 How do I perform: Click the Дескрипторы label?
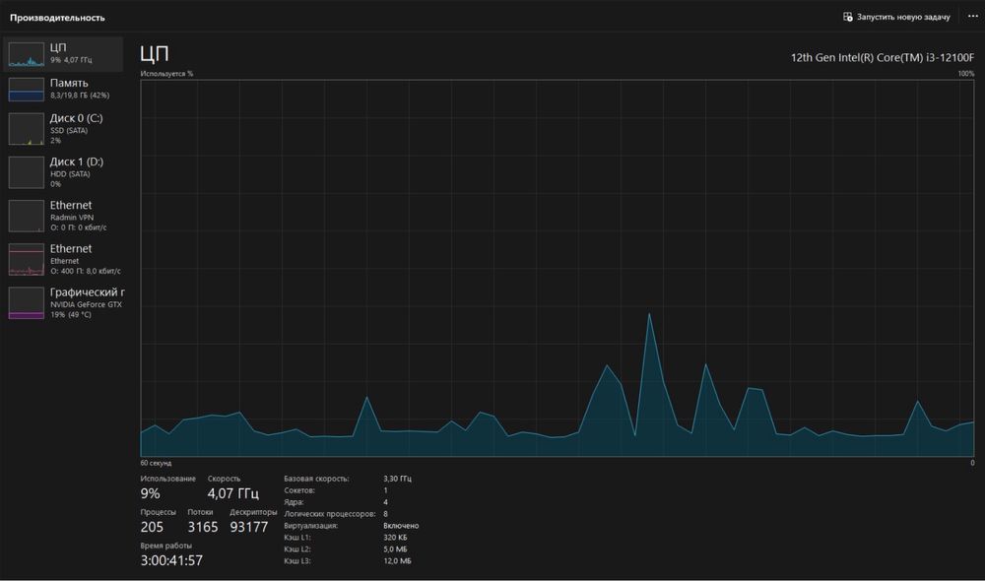tap(253, 512)
